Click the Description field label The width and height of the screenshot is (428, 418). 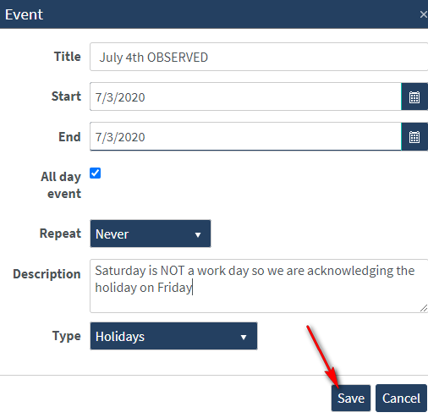tap(47, 274)
